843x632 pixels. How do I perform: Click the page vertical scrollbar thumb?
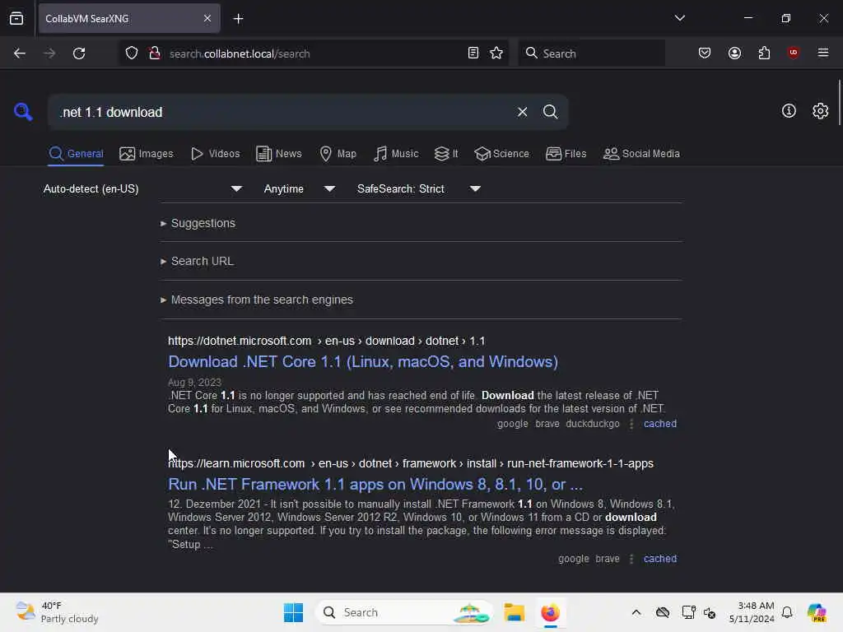pos(839,102)
